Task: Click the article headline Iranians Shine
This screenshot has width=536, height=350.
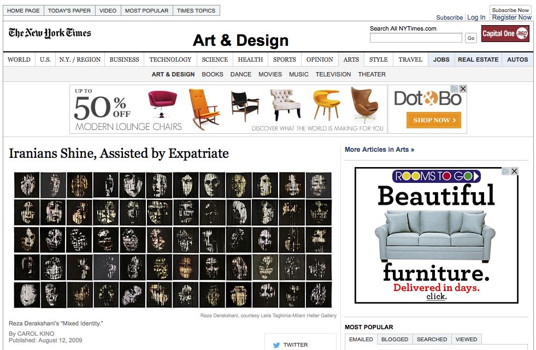Action: point(119,153)
